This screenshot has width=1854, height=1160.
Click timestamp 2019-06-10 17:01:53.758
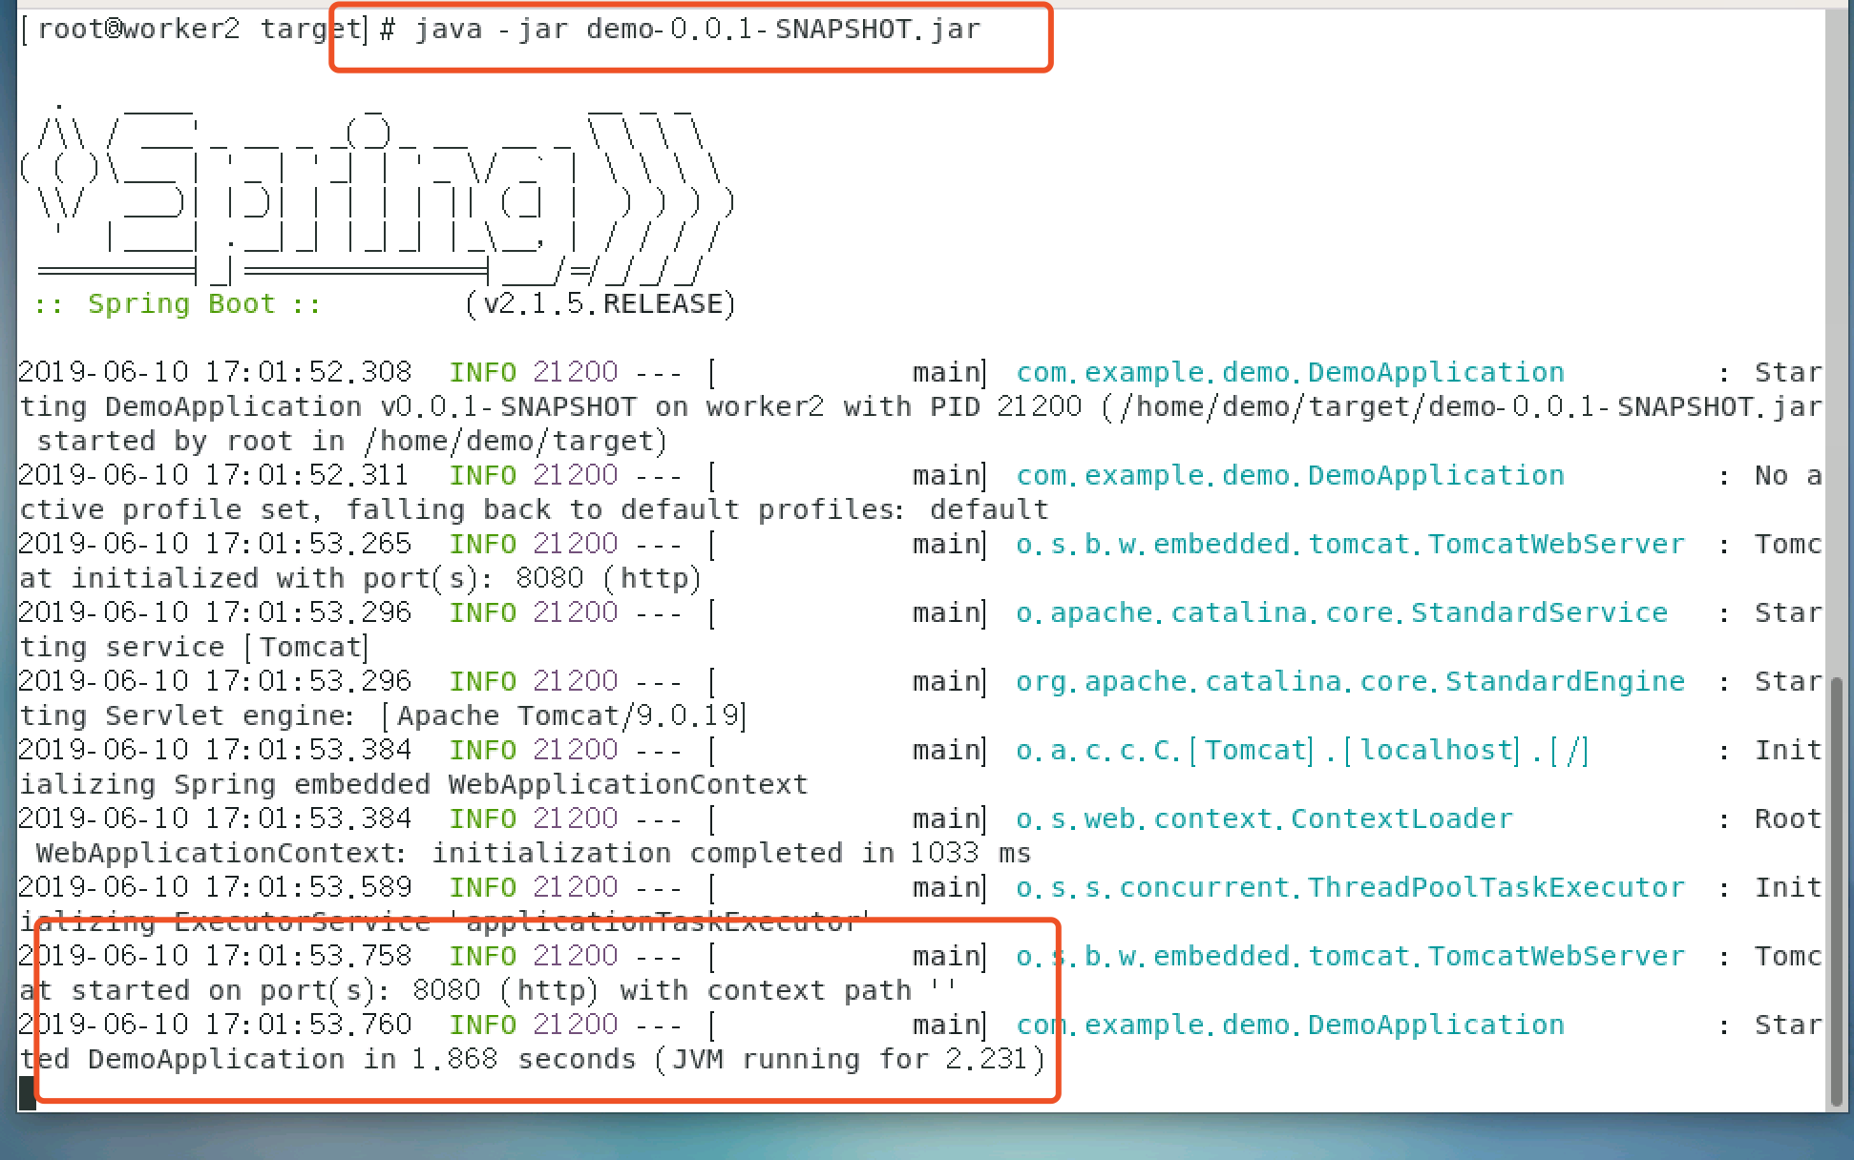click(216, 956)
